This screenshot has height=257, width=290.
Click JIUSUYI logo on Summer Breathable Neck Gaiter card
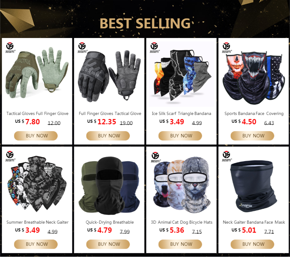pyautogui.click(x=10, y=156)
